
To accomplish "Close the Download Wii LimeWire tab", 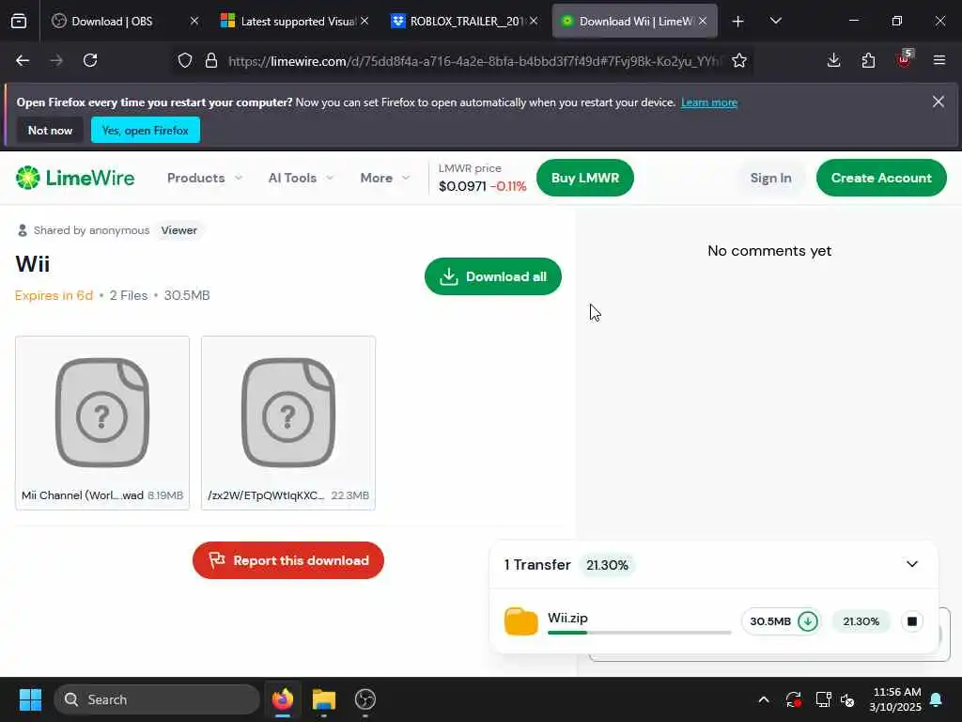I will pos(703,21).
